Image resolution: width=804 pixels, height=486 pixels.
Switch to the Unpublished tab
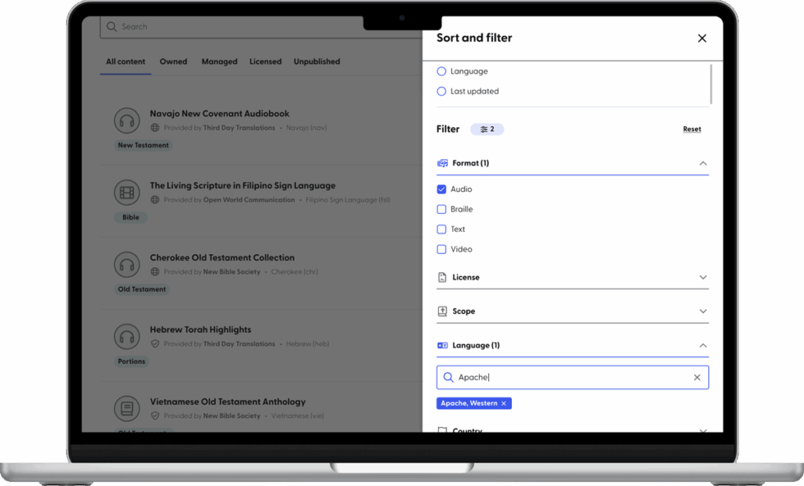coord(316,61)
